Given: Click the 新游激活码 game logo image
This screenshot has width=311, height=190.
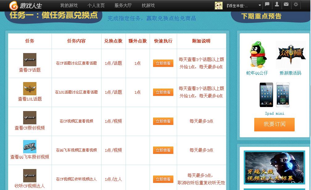Looking at the screenshot, I should (291, 54).
